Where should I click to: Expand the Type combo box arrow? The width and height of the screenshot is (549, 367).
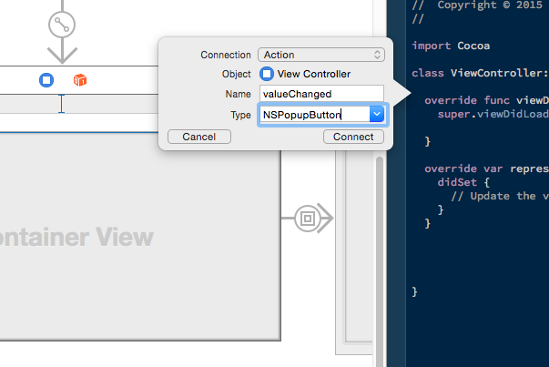tap(377, 114)
